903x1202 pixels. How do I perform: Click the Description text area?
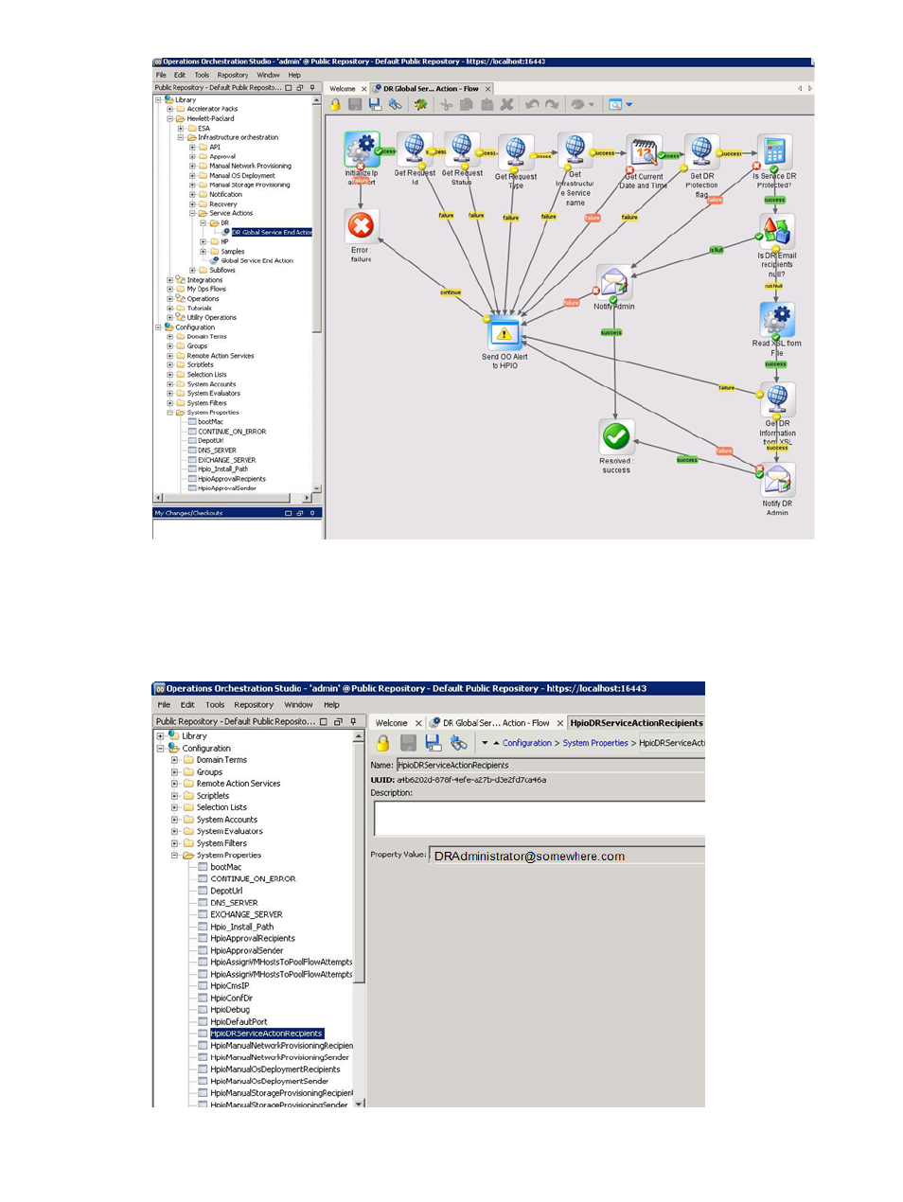[540, 819]
